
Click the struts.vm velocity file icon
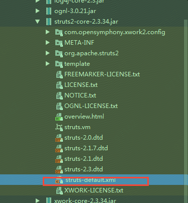(x=59, y=127)
